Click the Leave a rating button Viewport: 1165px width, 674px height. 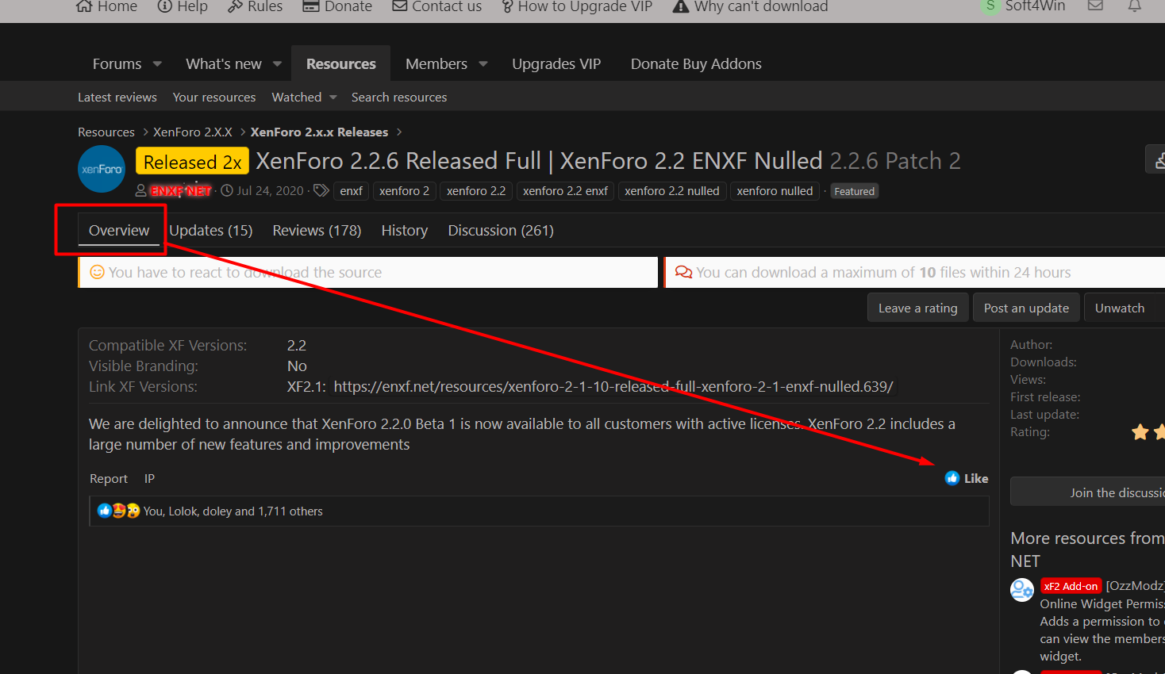pos(918,308)
